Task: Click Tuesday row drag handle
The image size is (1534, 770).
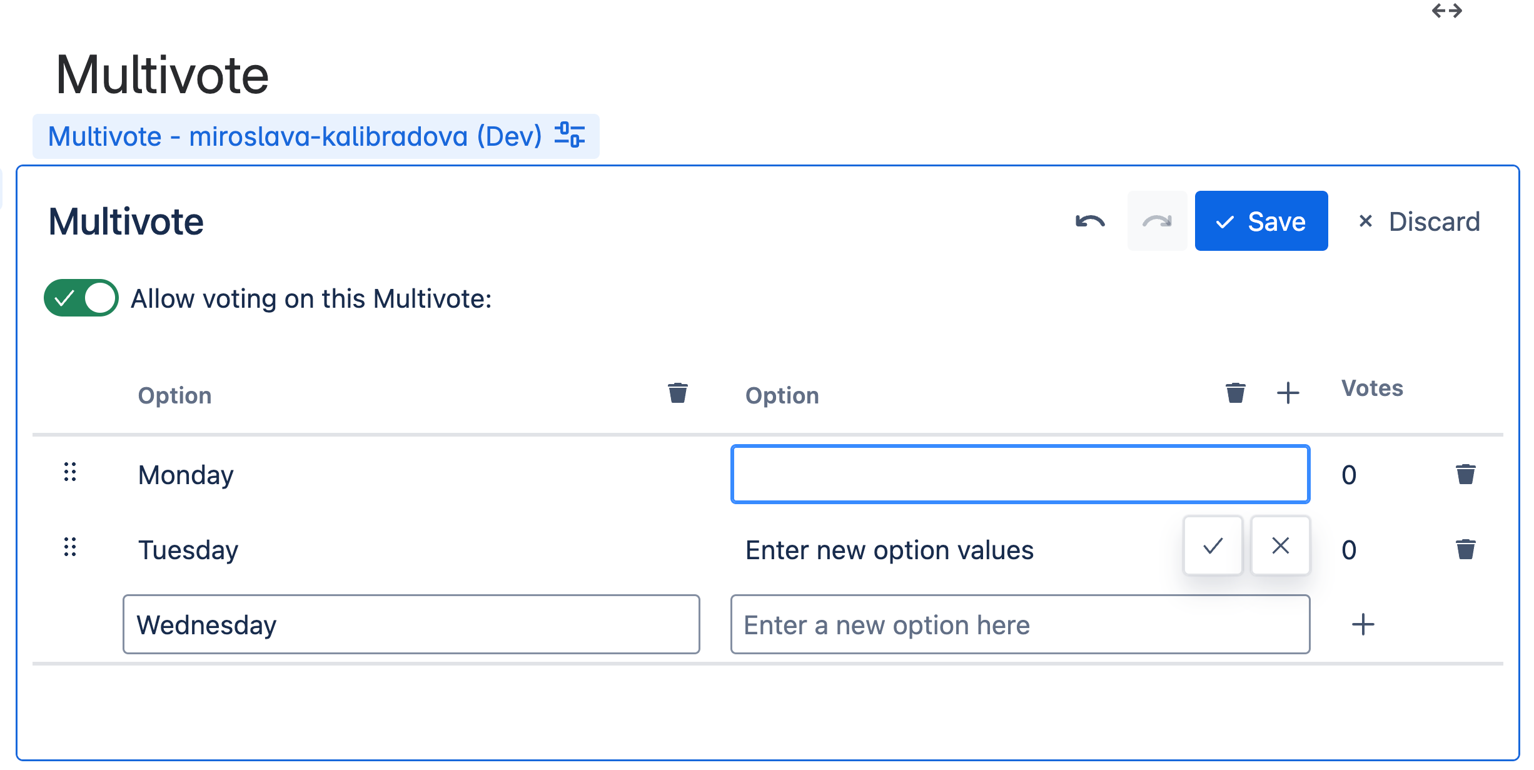Action: tap(70, 547)
